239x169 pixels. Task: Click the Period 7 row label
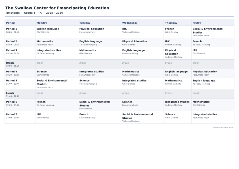click(x=20, y=117)
